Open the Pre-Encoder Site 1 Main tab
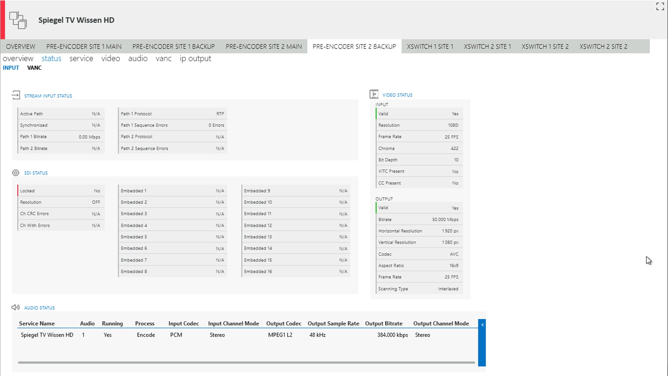Screen dimensions: 668x376 click(x=84, y=46)
